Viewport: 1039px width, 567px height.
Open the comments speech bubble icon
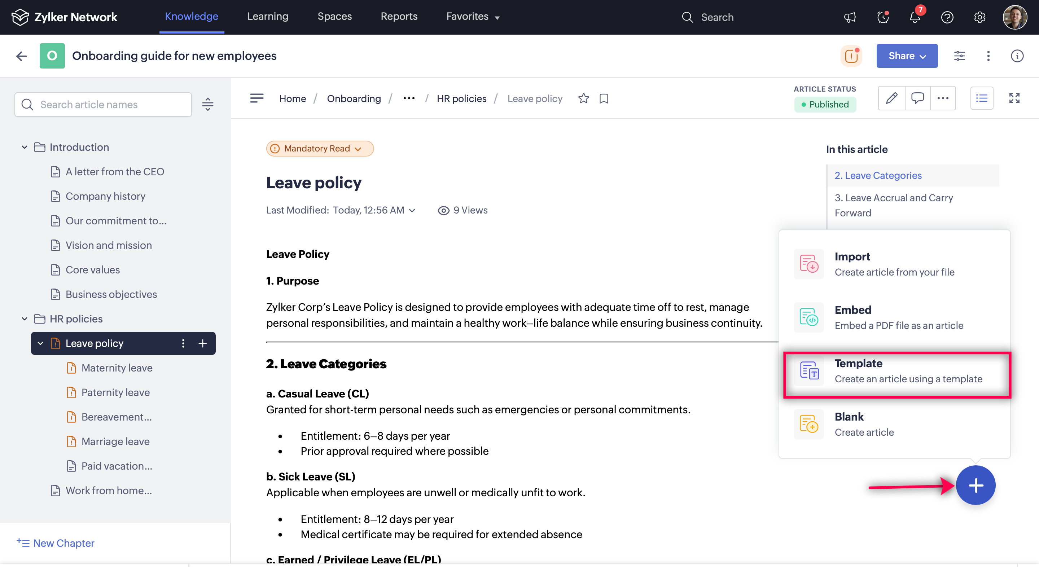[917, 98]
